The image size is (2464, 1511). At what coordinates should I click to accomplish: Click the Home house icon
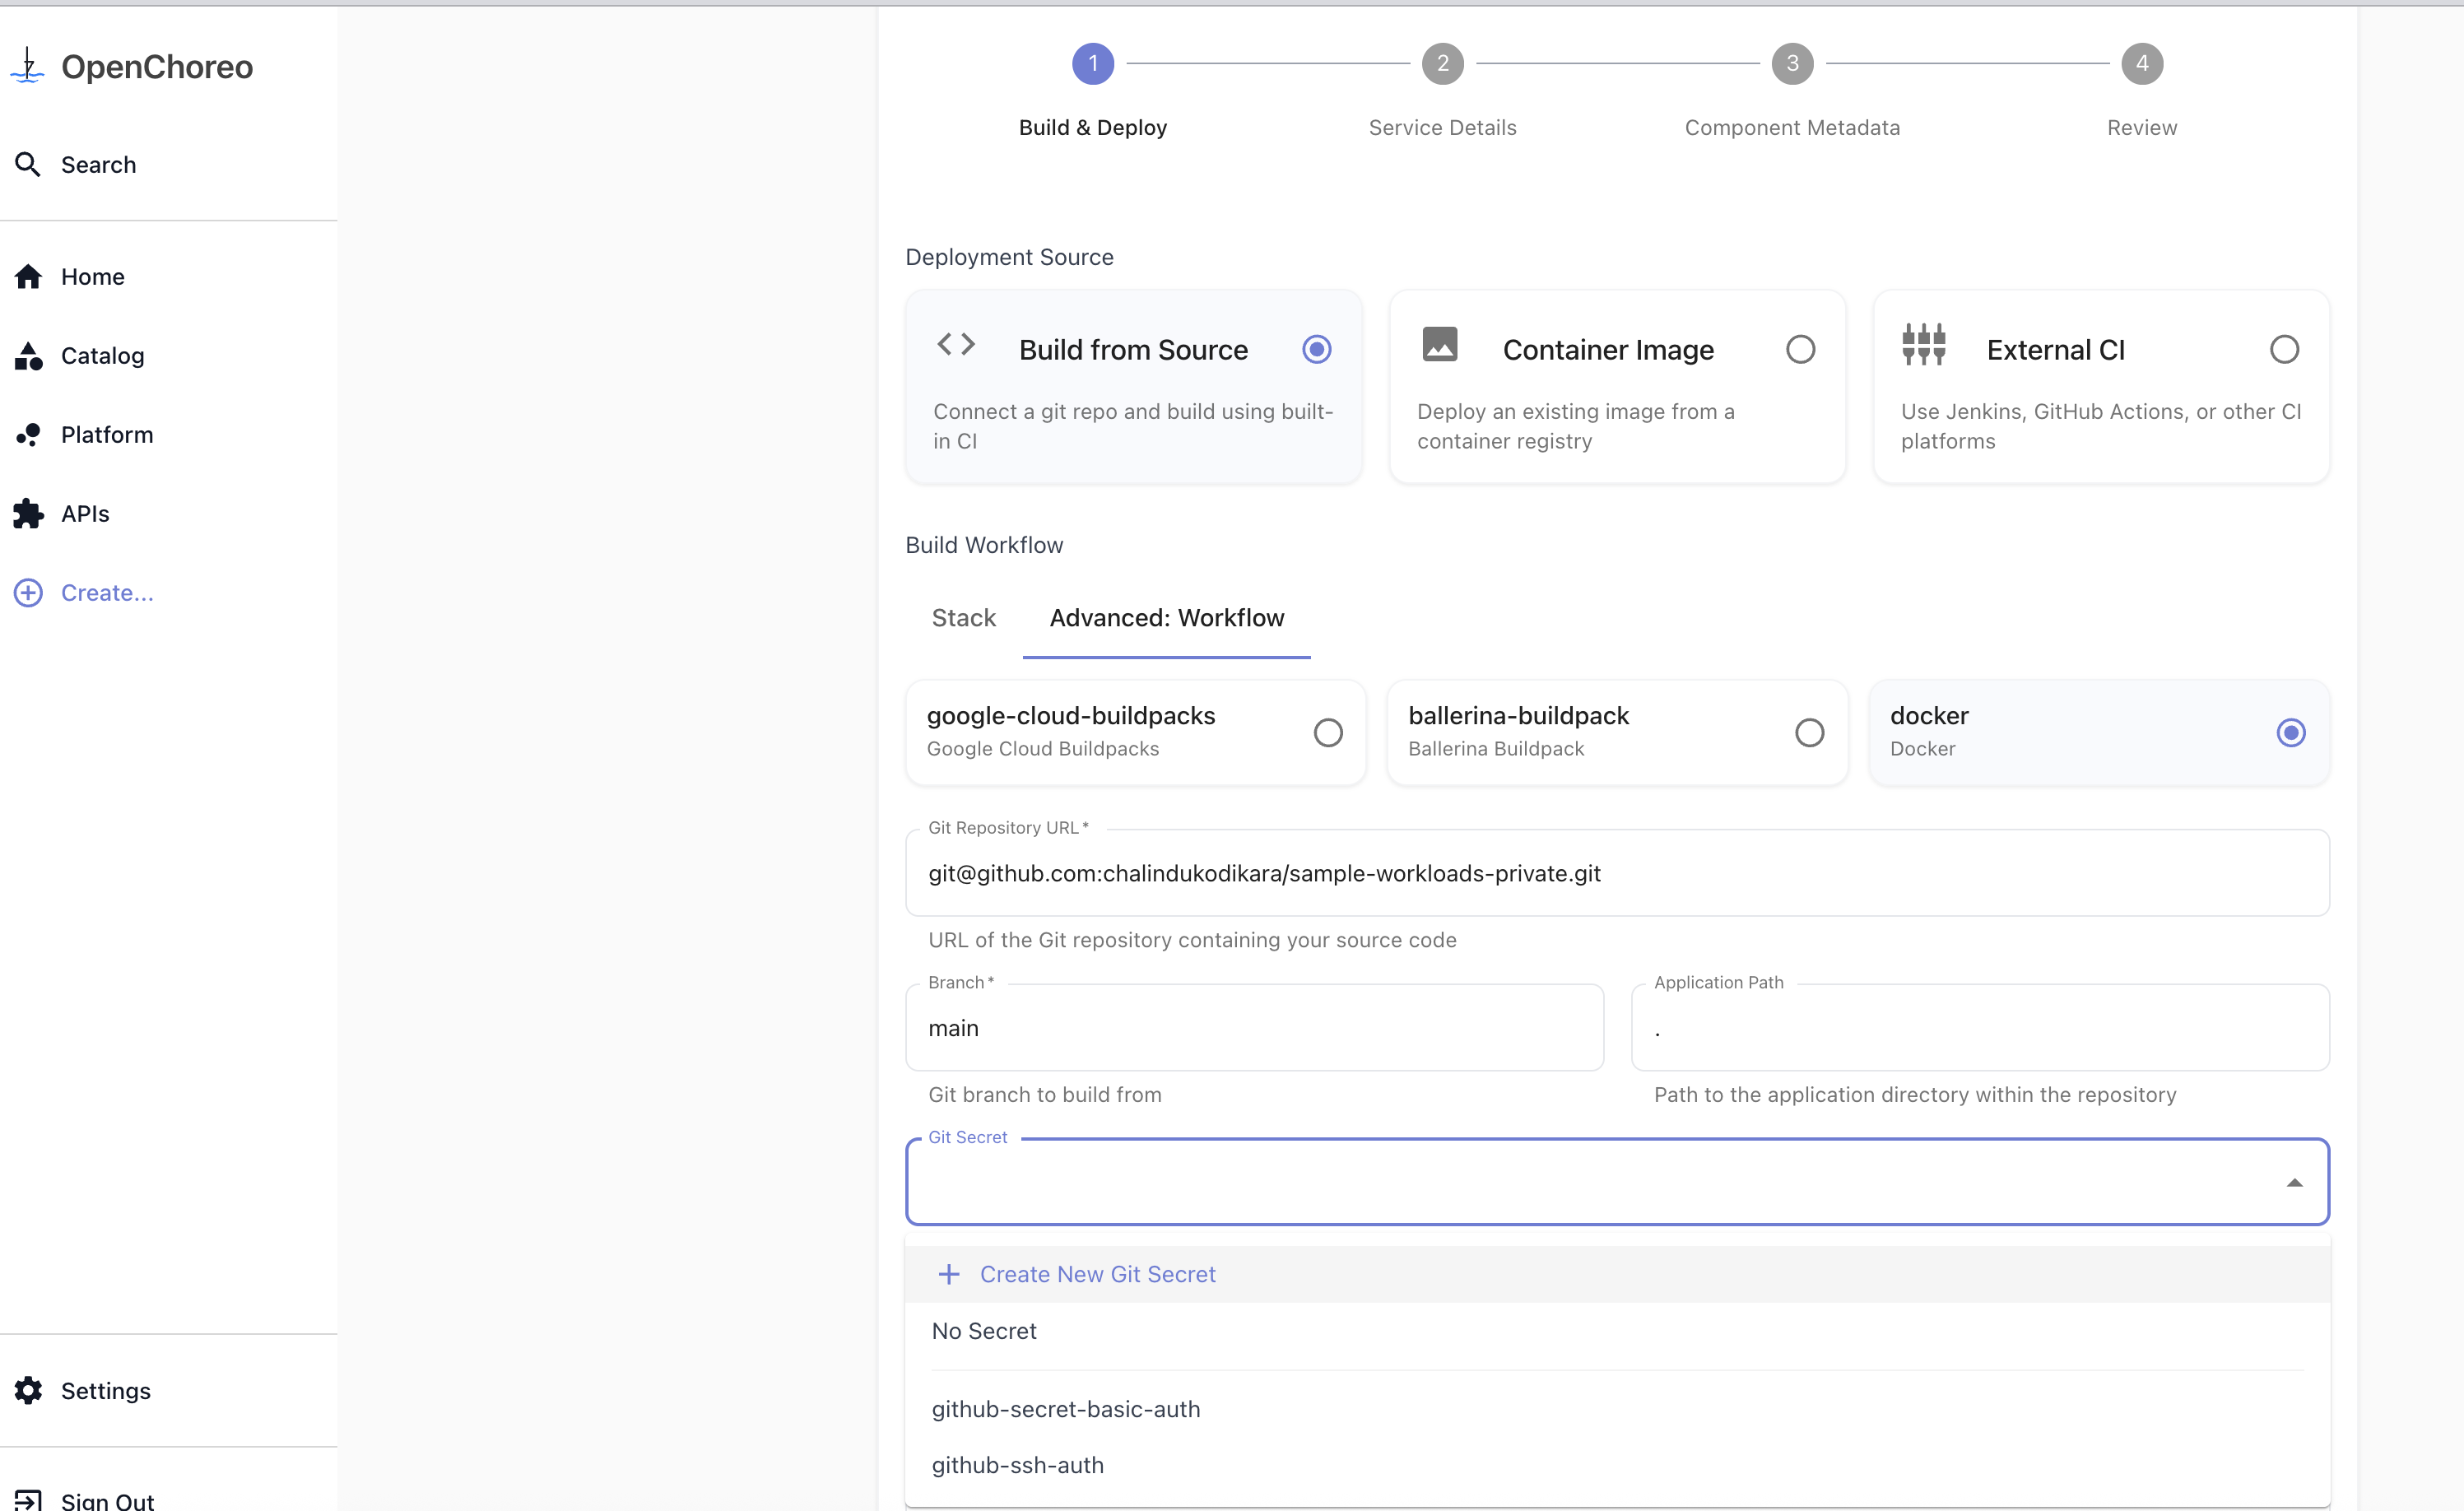tap(28, 276)
